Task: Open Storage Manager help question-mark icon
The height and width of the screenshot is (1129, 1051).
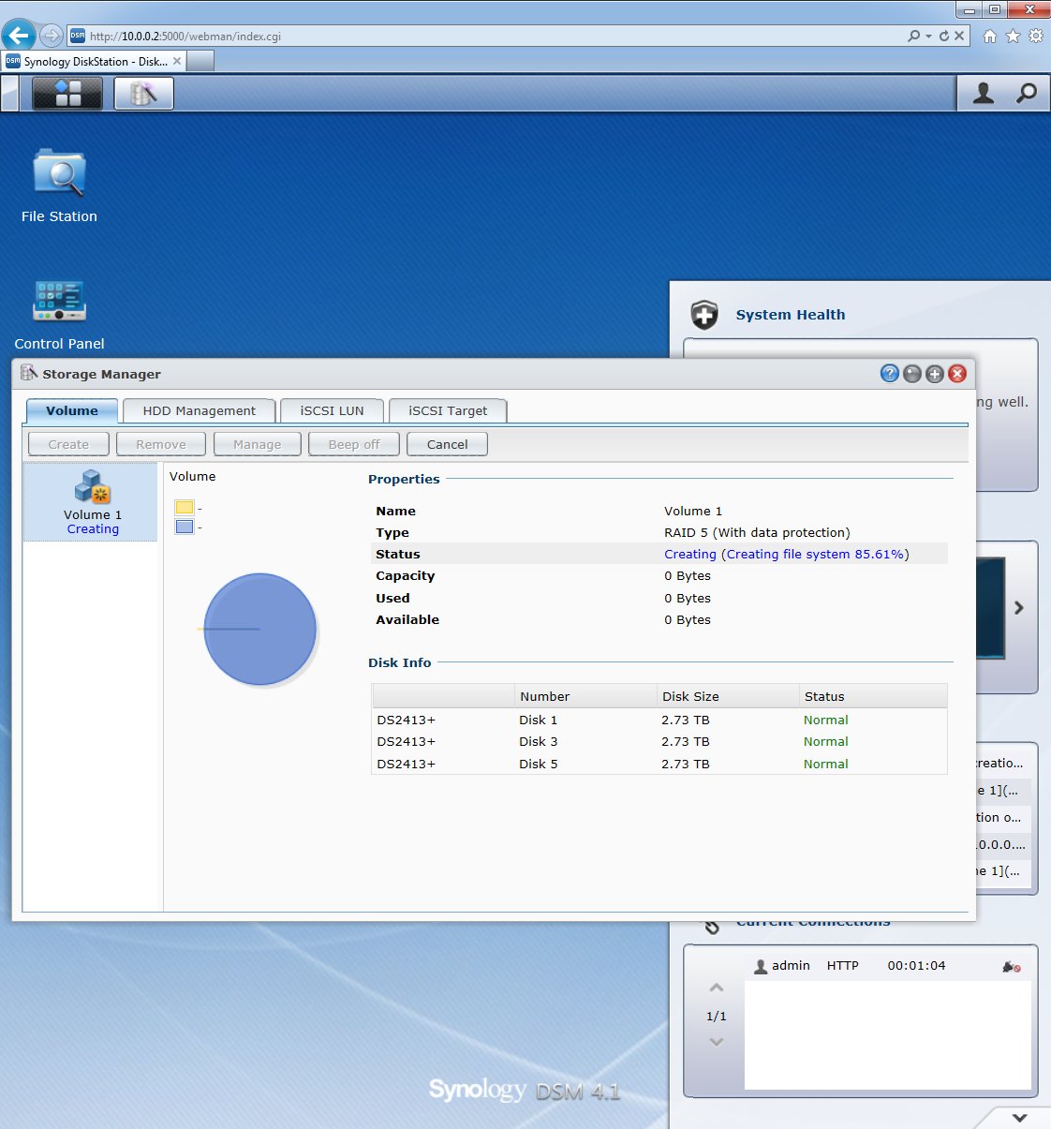Action: 889,374
